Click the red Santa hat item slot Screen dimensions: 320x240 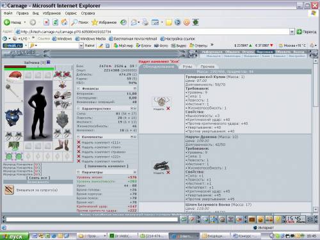click(x=14, y=76)
